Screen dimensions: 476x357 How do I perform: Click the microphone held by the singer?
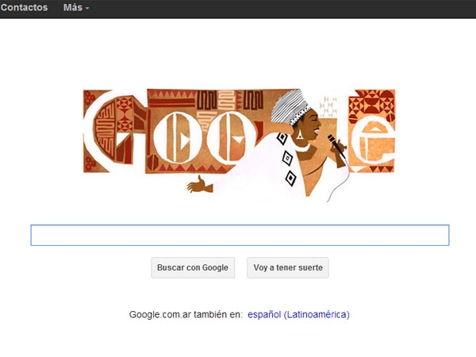coord(336,145)
